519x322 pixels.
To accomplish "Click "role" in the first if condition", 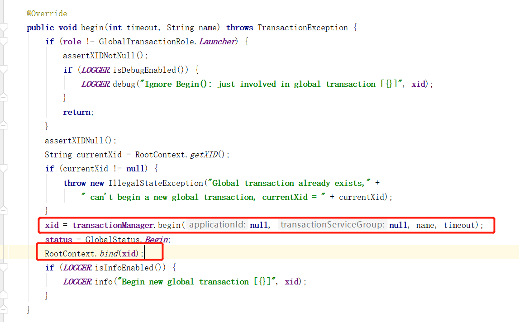I will [72, 42].
